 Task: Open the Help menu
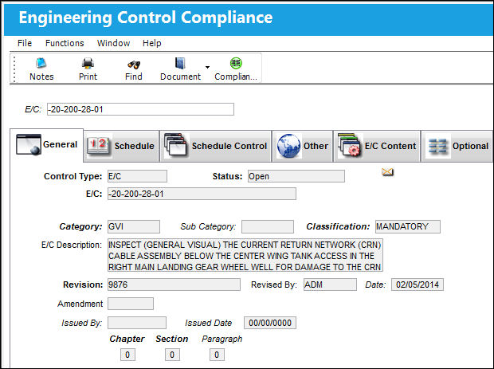coord(152,43)
